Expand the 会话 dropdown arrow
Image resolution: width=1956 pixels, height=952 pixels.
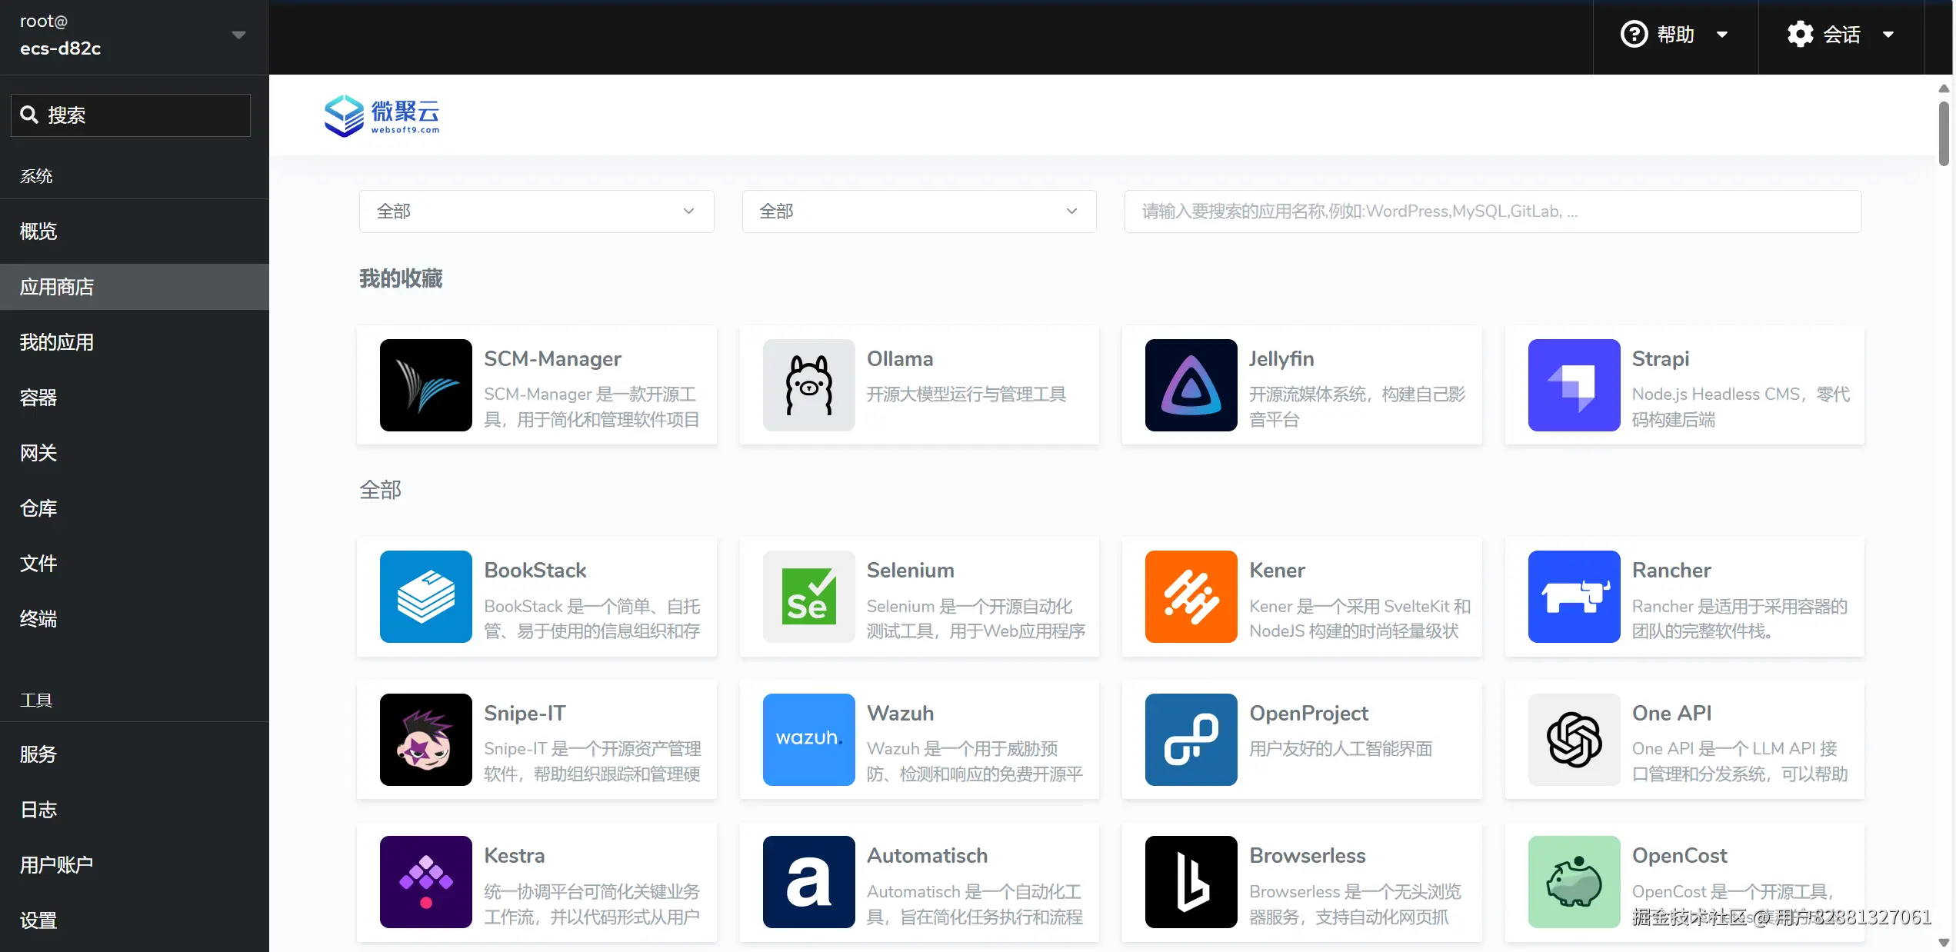(x=1890, y=34)
